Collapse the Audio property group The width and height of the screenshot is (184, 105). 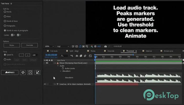point(58,66)
